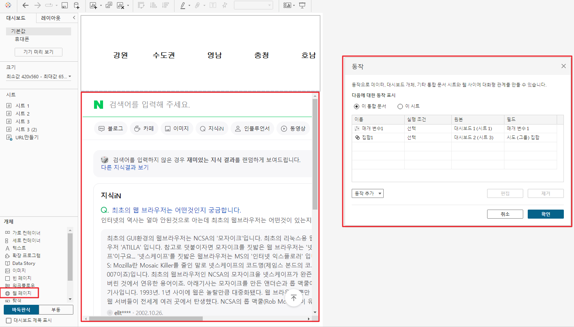Click the Naver search input 검색어를 입력해 주세요
The height and width of the screenshot is (327, 574).
click(x=150, y=104)
